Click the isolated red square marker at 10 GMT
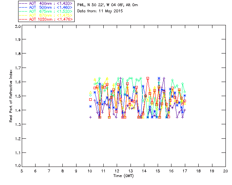Image resolution: width=232 pixels, height=185 pixels. click(x=90, y=100)
